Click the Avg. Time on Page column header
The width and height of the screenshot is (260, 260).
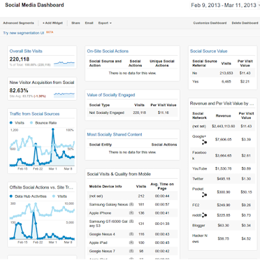162,187
